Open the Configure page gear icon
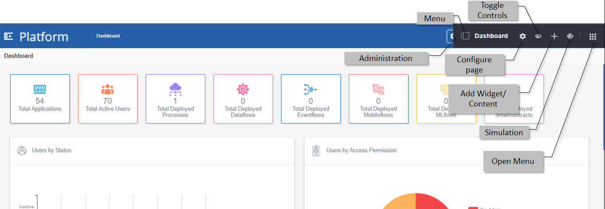 point(523,36)
